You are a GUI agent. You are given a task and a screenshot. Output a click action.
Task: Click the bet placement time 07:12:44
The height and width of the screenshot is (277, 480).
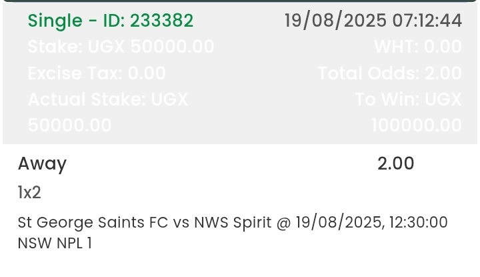(427, 21)
